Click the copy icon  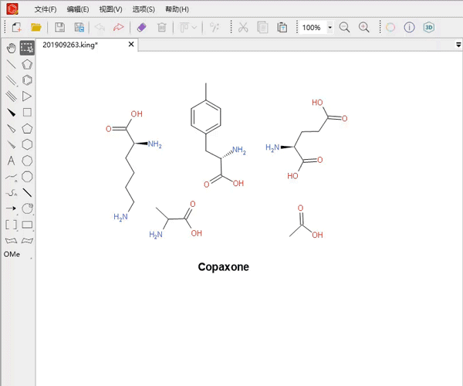click(262, 28)
